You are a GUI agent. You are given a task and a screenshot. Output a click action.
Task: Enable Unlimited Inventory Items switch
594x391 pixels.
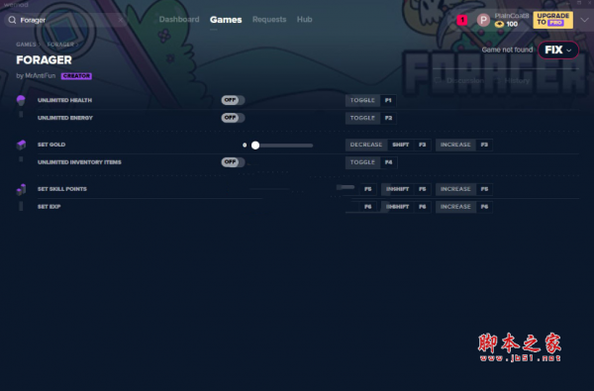[233, 162]
